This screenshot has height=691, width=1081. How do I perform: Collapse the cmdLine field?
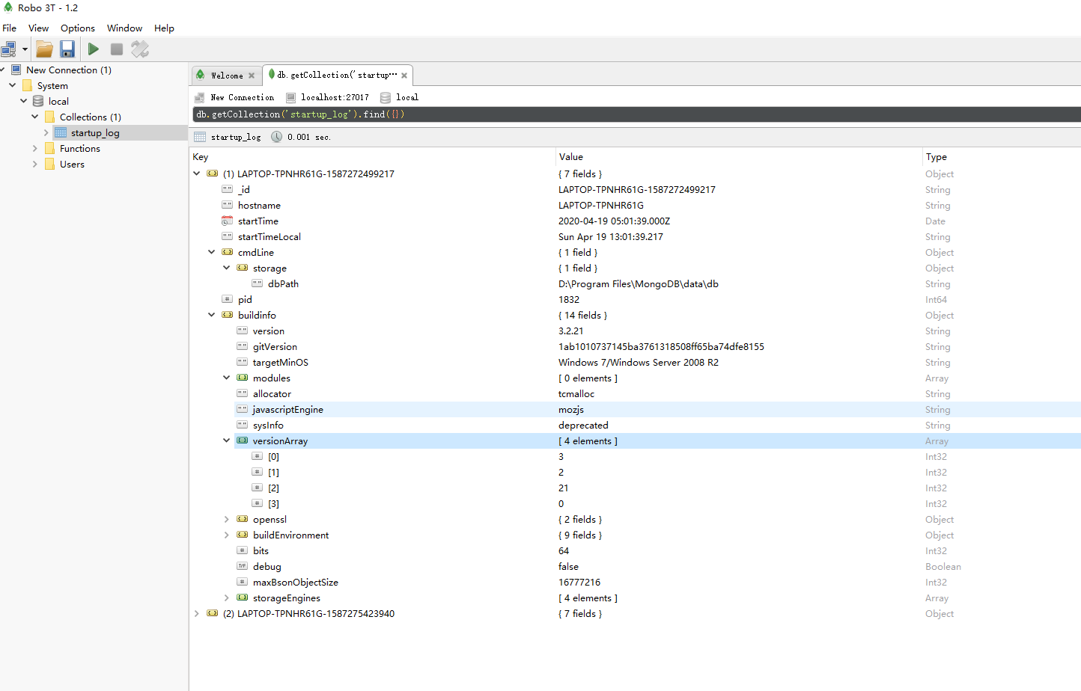[x=212, y=252]
